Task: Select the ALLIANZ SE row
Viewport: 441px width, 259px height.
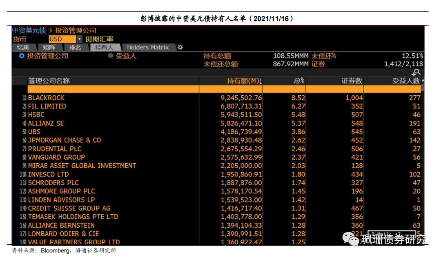Action: pyautogui.click(x=216, y=123)
